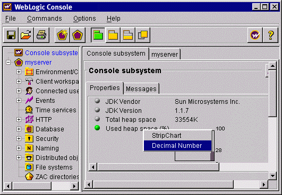
Task: Select Time services in the tree
Action: tap(56, 110)
